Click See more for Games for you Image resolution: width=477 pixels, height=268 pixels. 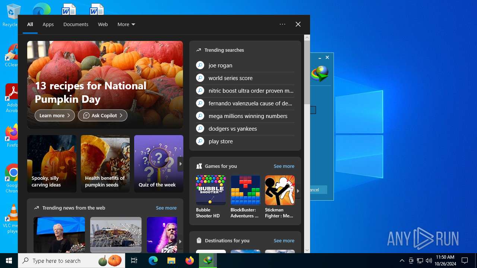(x=284, y=166)
